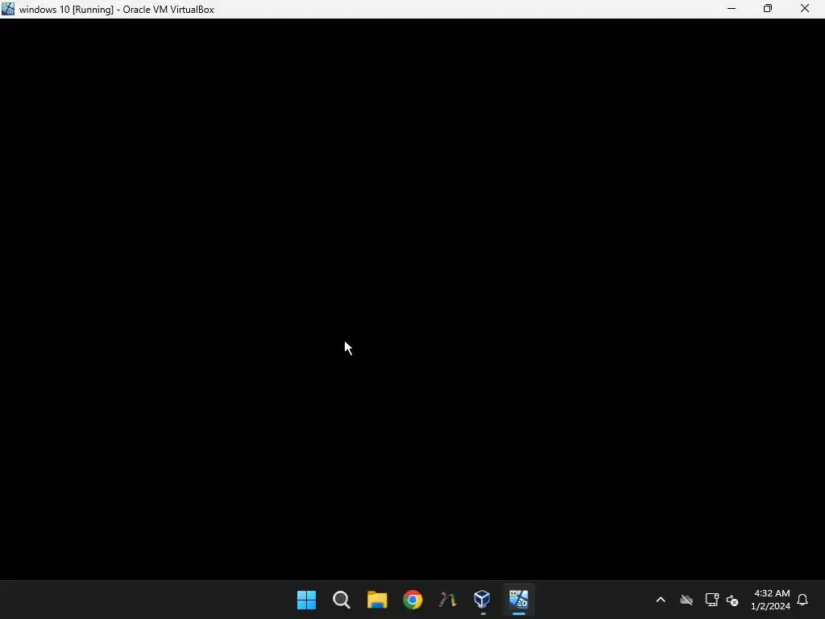Click the VirtualBox window title icon
The height and width of the screenshot is (619, 825).
pos(8,9)
